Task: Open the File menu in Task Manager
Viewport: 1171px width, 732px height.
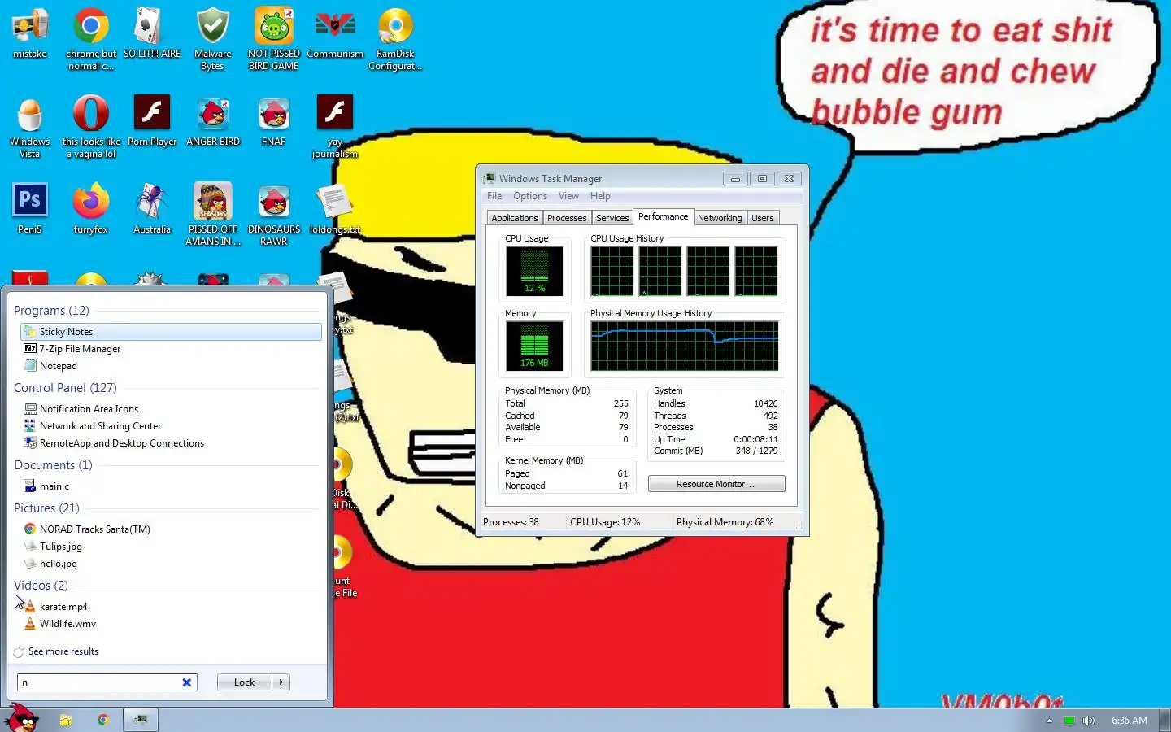Action: click(494, 196)
